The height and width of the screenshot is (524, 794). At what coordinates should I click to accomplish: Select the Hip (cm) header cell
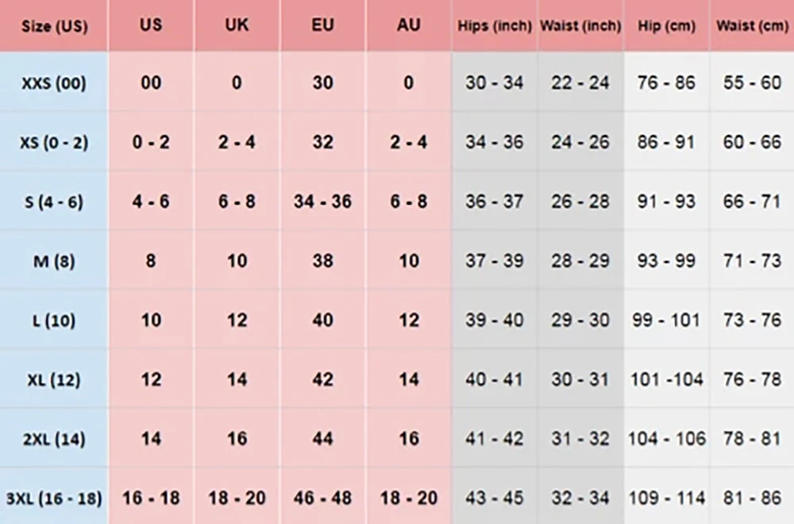coord(666,25)
